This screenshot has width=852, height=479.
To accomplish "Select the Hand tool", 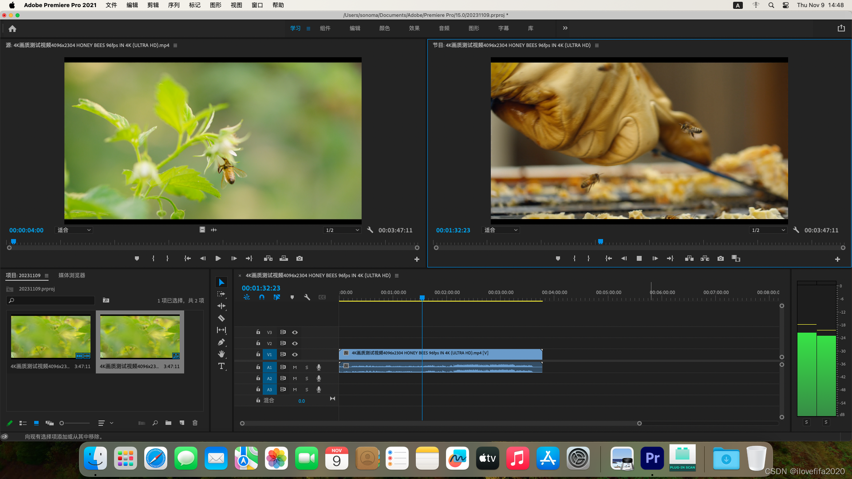I will click(221, 354).
